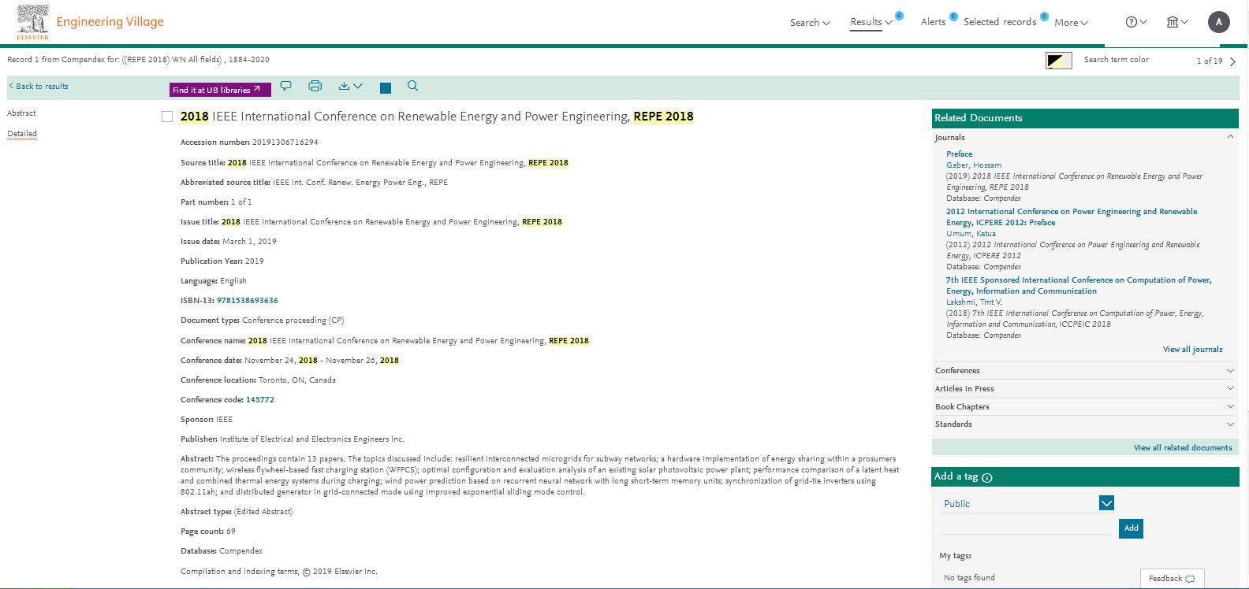Click the speech bubble comment icon
The image size is (1249, 589).
coord(286,86)
